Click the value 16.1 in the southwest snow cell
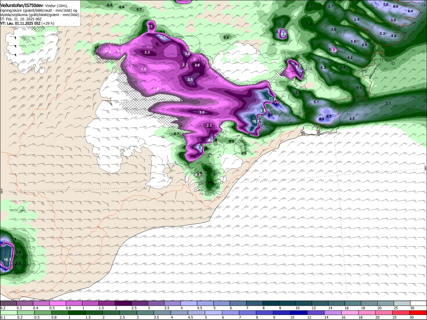The width and height of the screenshot is (427, 320). point(7,260)
